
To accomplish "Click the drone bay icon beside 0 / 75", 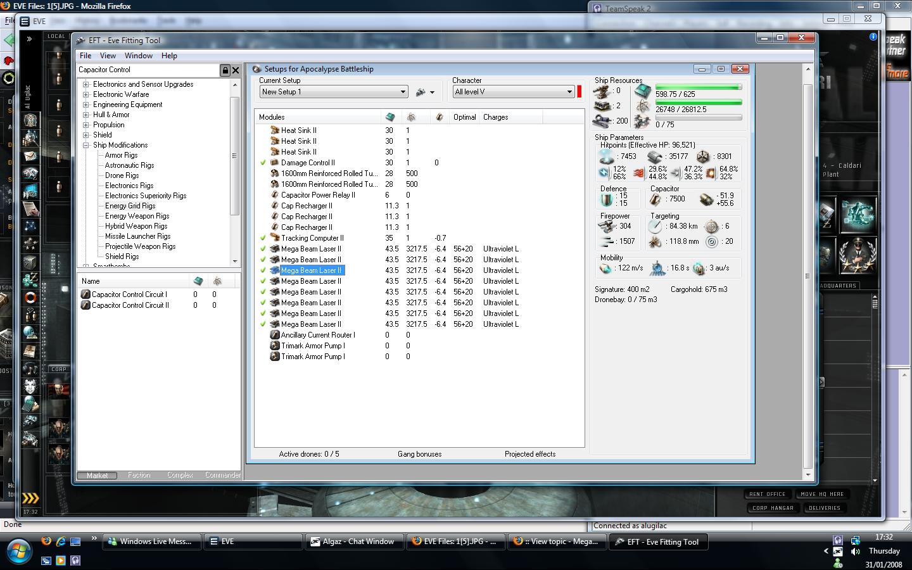I will (643, 122).
